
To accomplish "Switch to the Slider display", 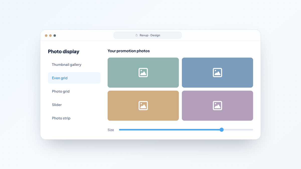I will coord(74,105).
